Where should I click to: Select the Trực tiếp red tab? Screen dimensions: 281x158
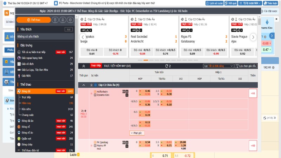tap(96, 66)
